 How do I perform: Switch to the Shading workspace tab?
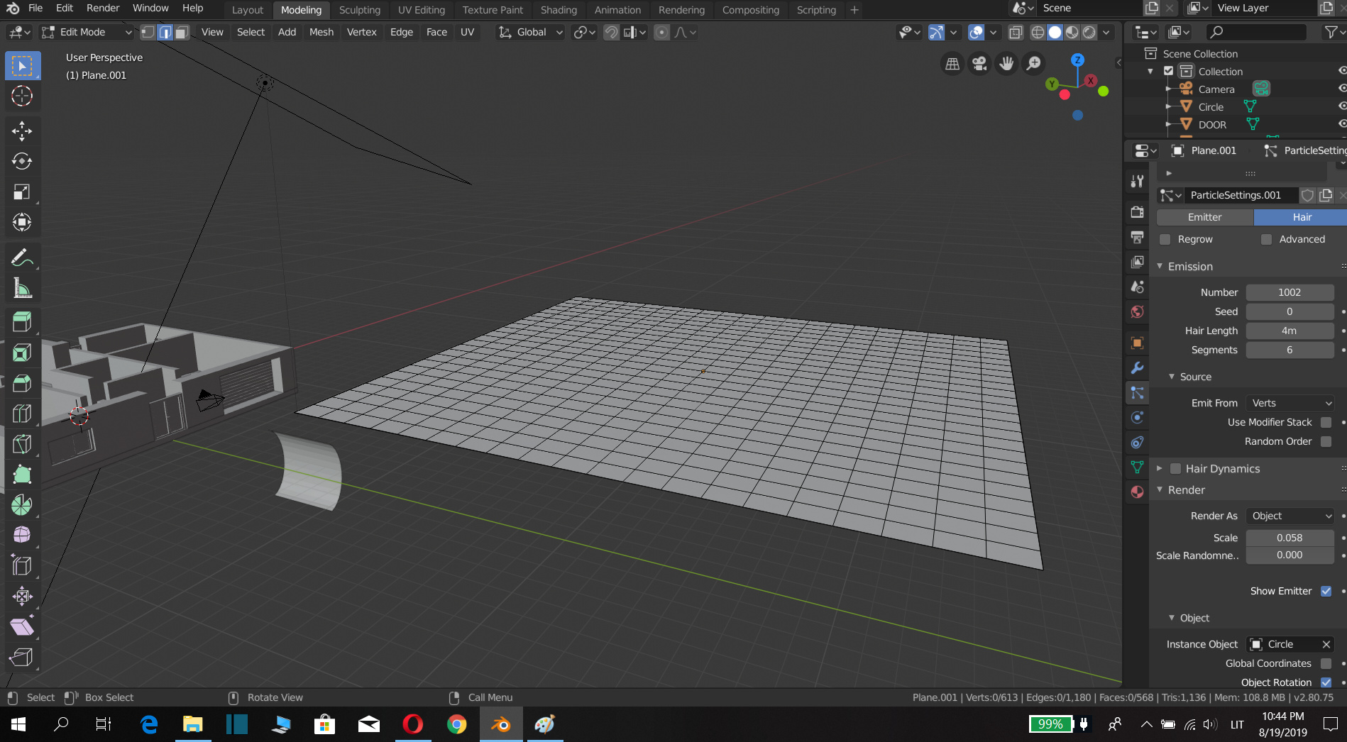tap(559, 9)
